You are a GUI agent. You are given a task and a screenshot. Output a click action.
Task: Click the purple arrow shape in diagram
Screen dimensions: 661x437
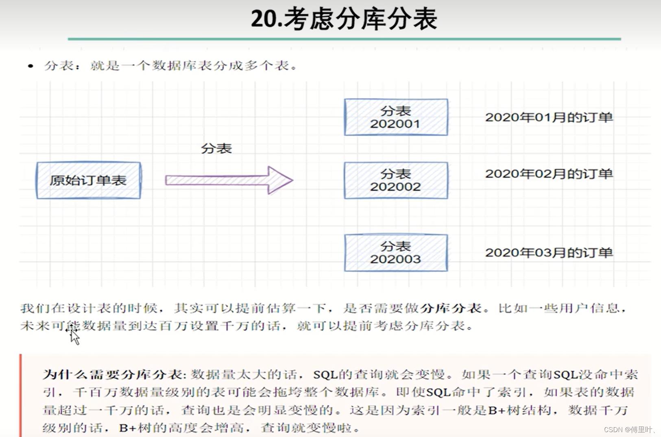229,180
